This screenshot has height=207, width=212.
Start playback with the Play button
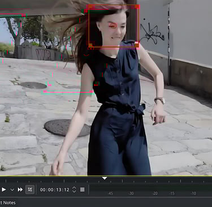pos(3,189)
